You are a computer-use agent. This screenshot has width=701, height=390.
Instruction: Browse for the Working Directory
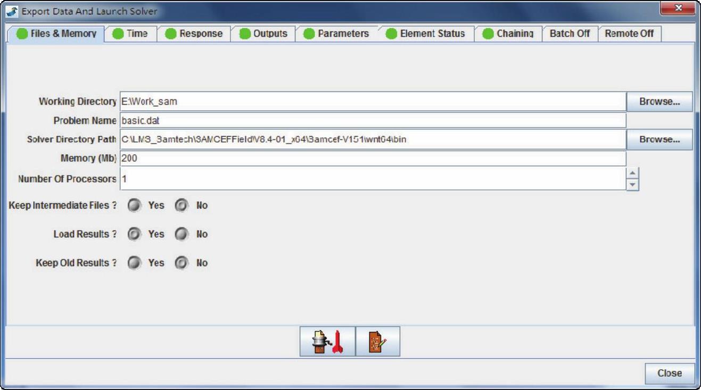(x=659, y=102)
